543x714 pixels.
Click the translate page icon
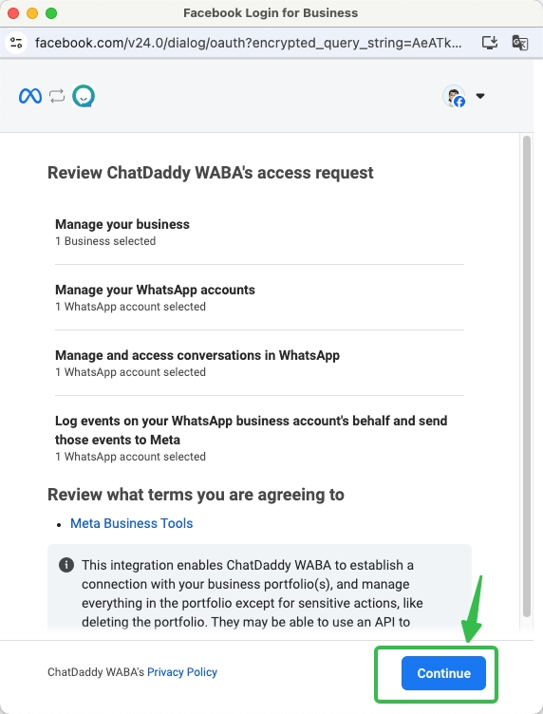click(520, 43)
